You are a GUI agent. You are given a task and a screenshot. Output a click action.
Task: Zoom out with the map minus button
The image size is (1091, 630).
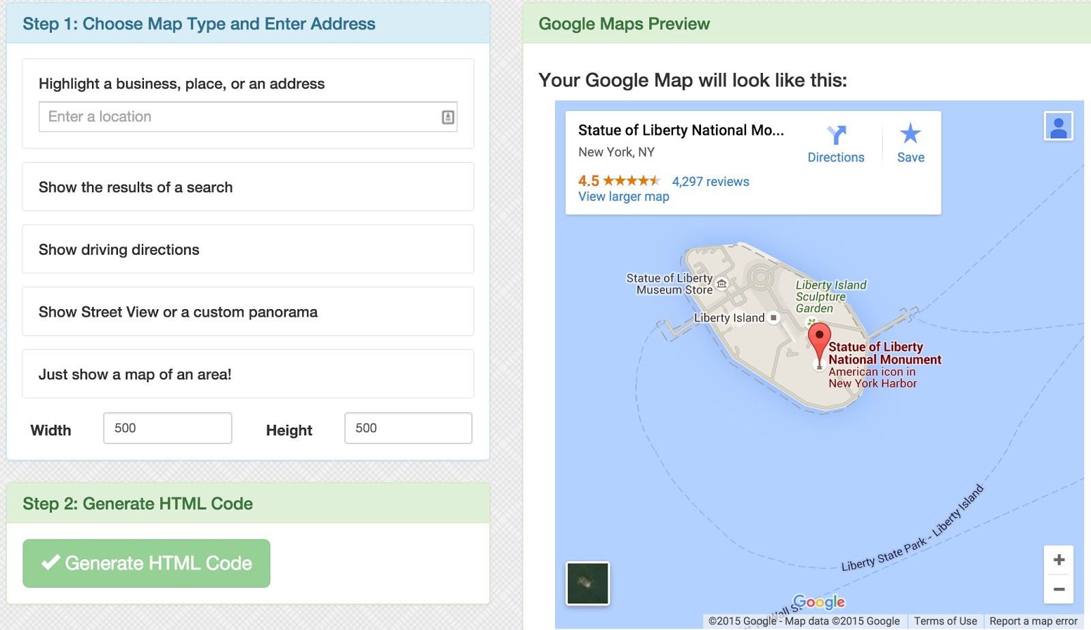tap(1058, 589)
